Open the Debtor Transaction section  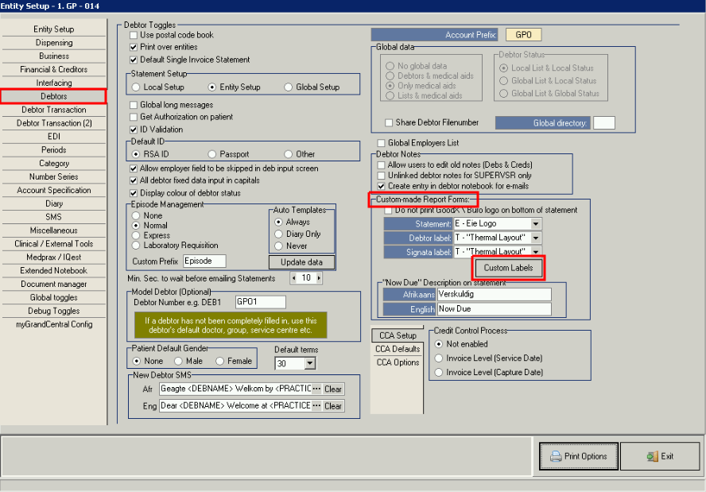[53, 110]
